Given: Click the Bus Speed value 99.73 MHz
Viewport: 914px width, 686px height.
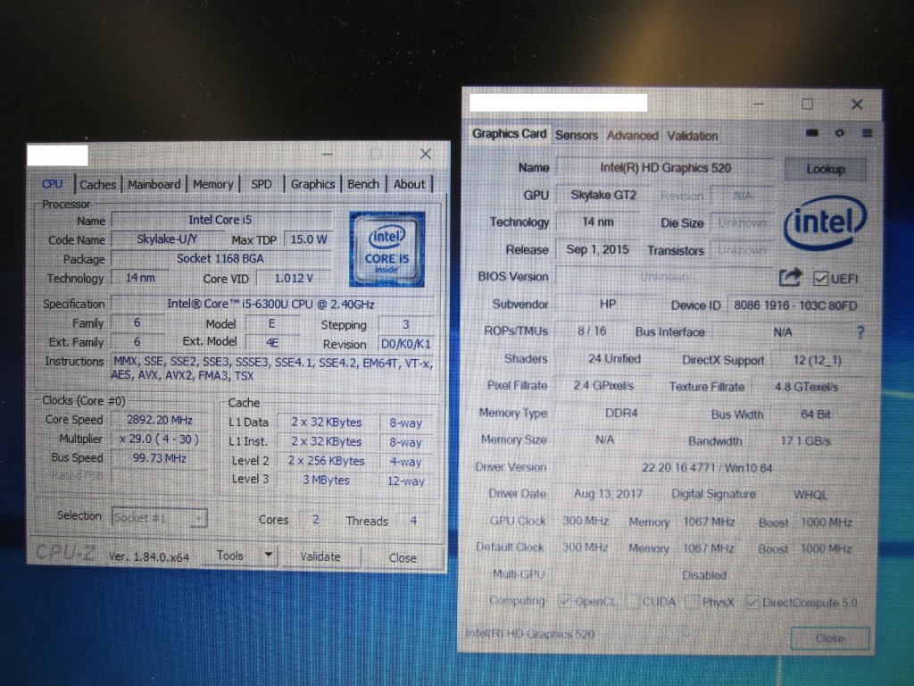Looking at the screenshot, I should point(159,458).
